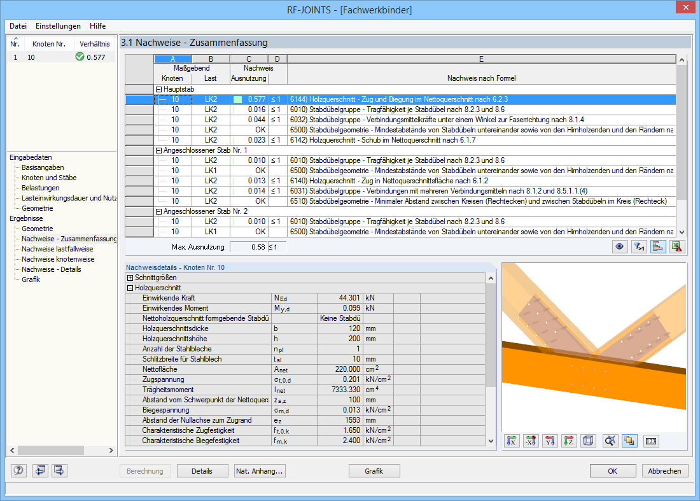The width and height of the screenshot is (700, 501).
Task: Select Belastungen tree item
Action: pos(41,188)
